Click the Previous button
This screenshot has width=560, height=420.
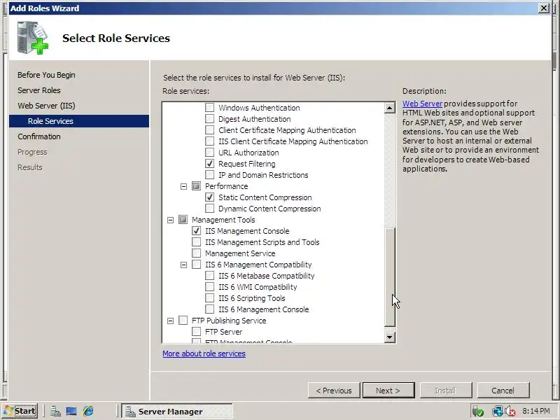pyautogui.click(x=334, y=391)
